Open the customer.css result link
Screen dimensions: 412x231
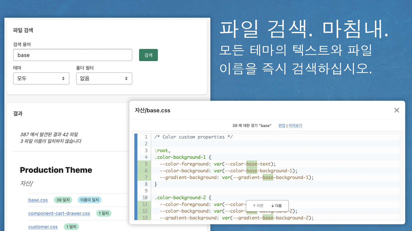click(43, 227)
